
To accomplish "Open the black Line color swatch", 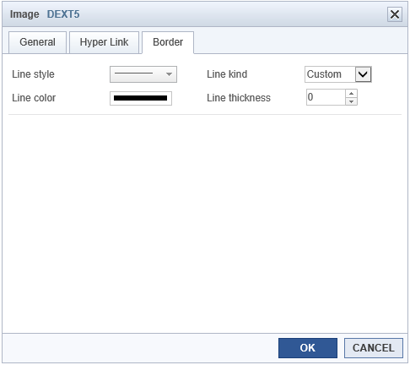I will tap(141, 98).
